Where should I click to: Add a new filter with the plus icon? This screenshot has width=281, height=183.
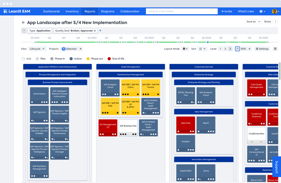(100, 31)
